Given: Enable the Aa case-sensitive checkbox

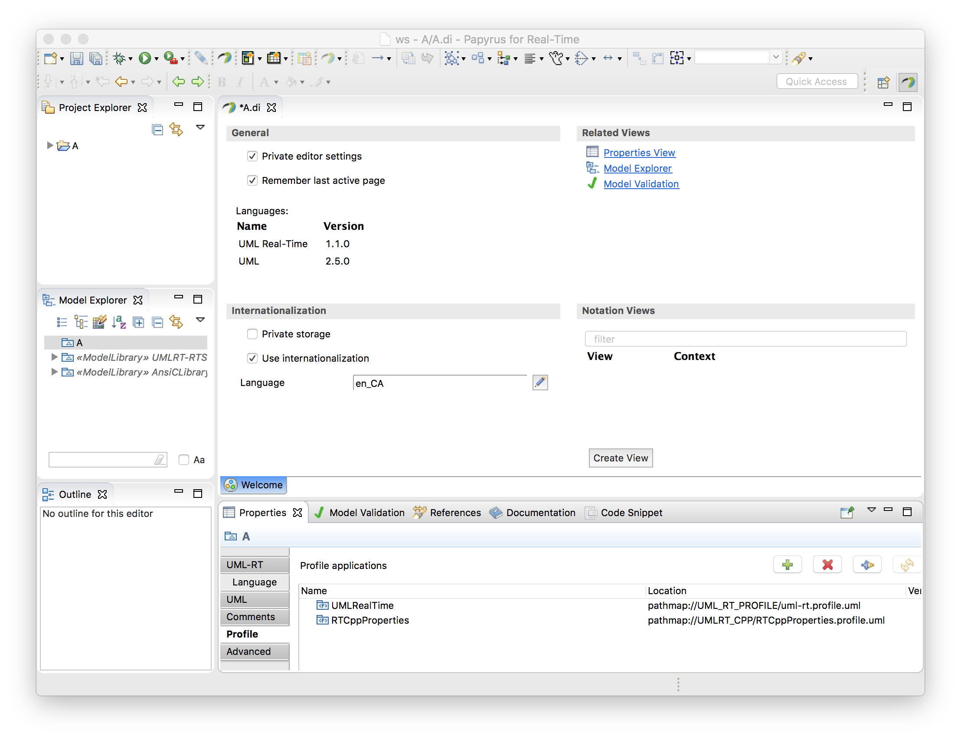Looking at the screenshot, I should [183, 460].
